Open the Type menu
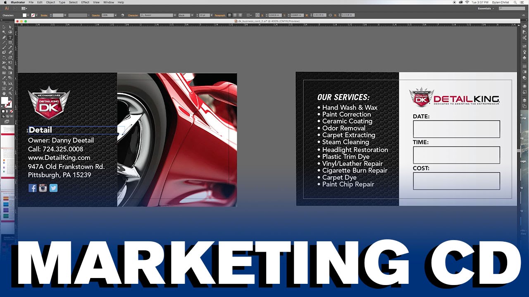 pyautogui.click(x=62, y=2)
